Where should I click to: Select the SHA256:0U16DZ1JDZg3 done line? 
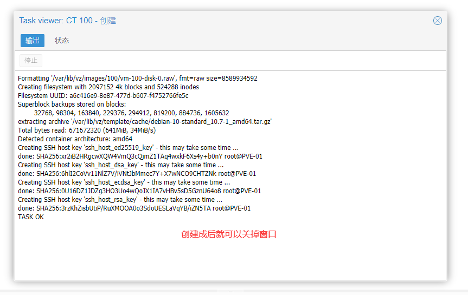[139, 191]
